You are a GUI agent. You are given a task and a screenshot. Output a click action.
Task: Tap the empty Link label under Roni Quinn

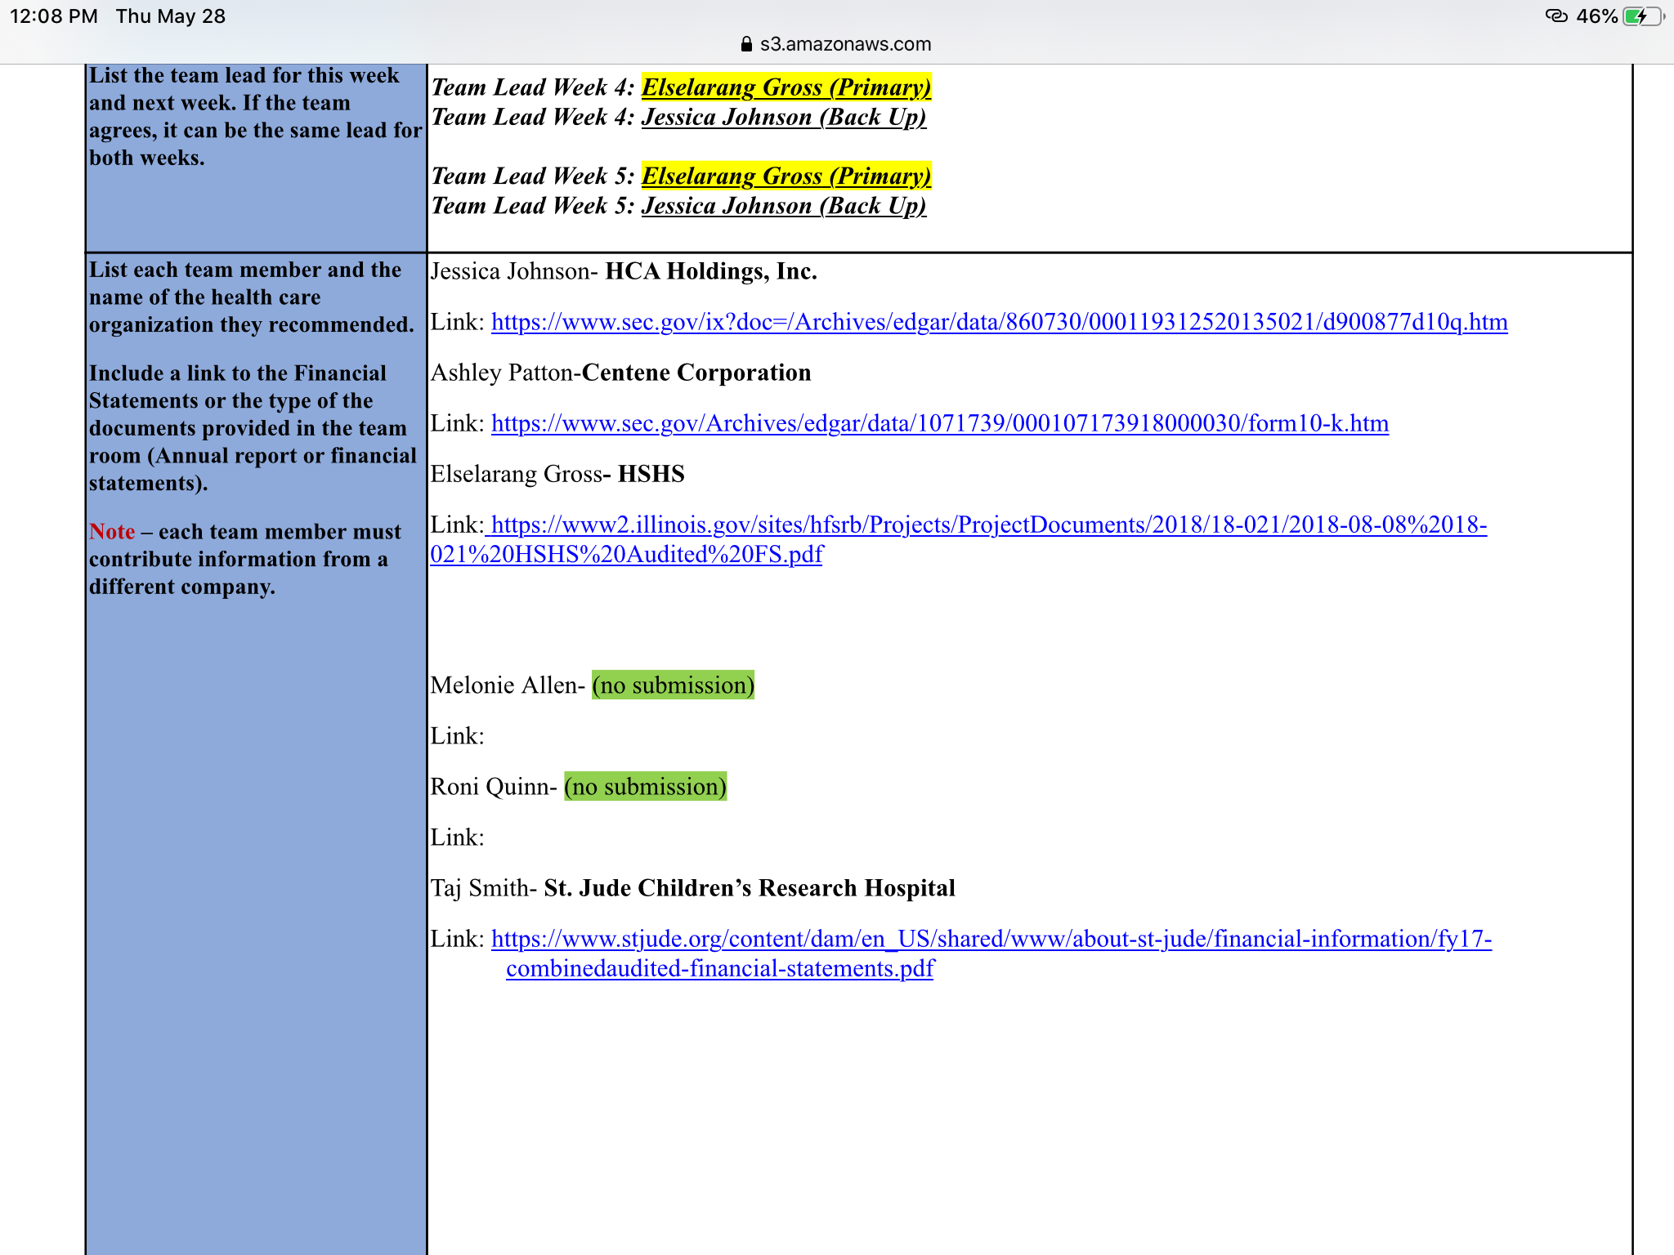click(458, 837)
